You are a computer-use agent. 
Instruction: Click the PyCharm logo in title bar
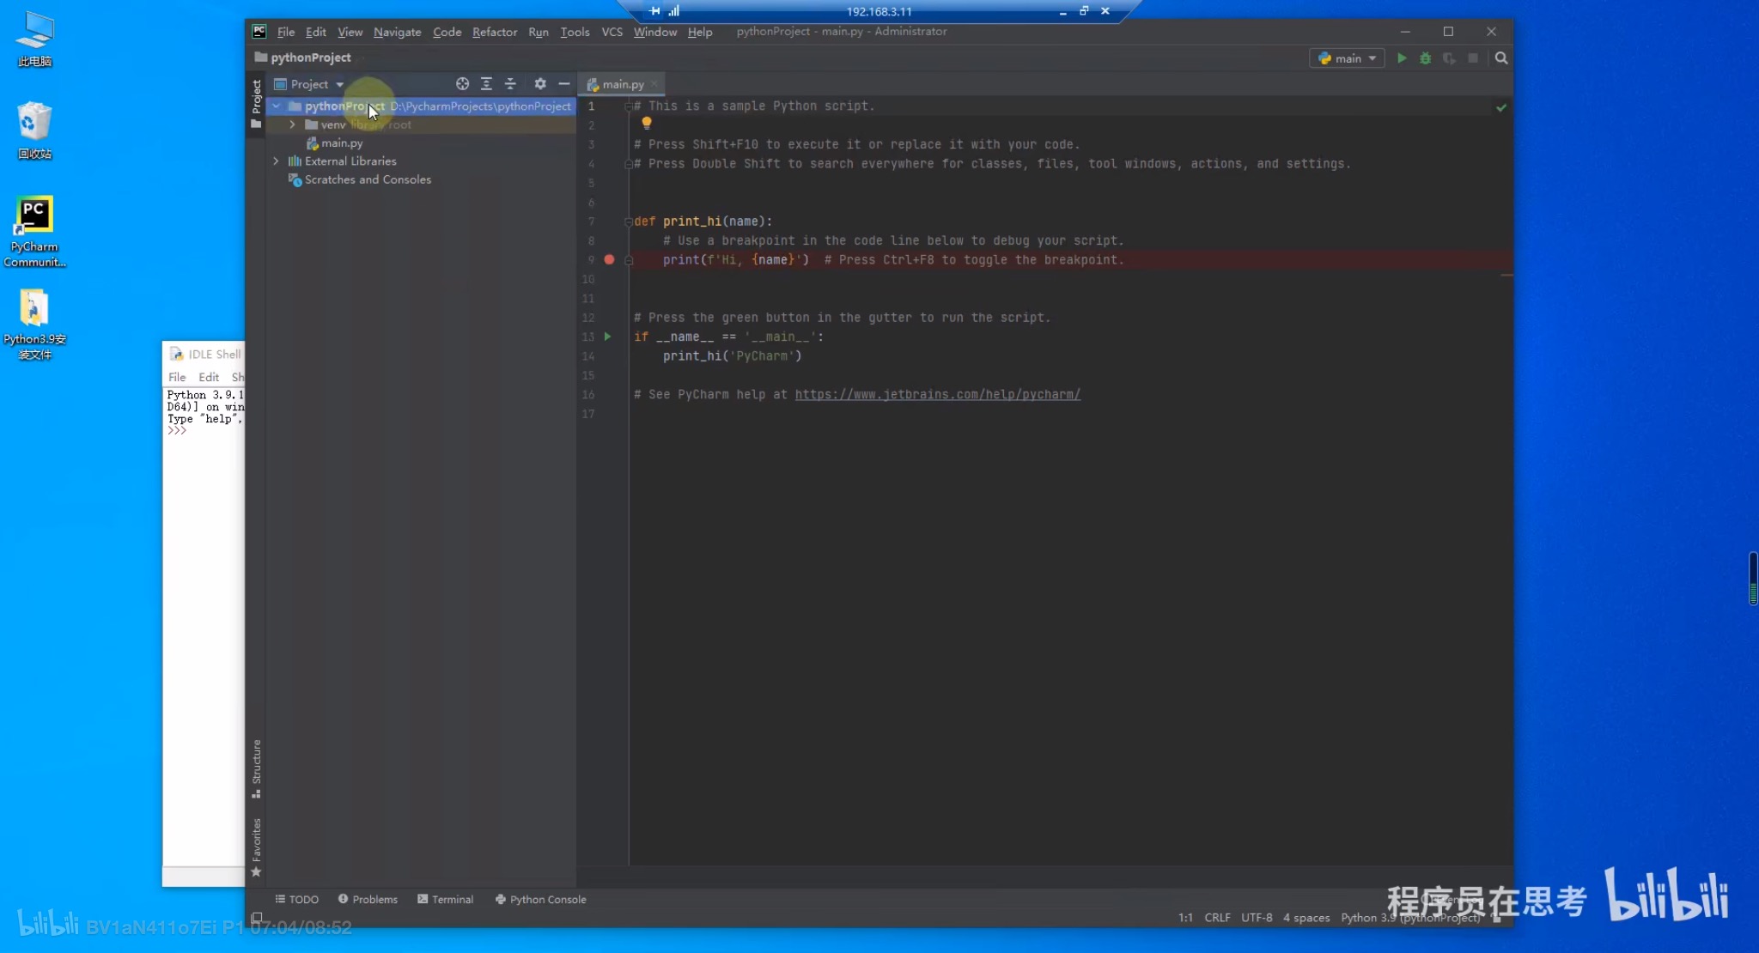259,31
